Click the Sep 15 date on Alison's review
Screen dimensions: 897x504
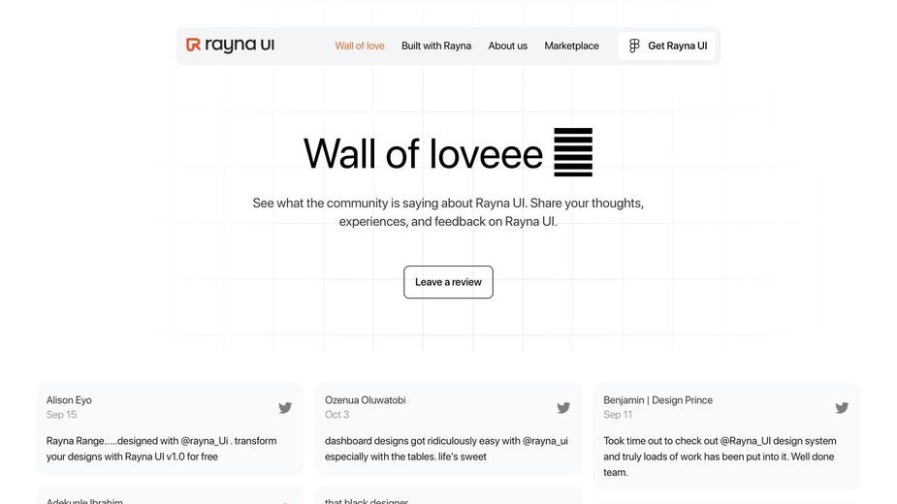(61, 415)
